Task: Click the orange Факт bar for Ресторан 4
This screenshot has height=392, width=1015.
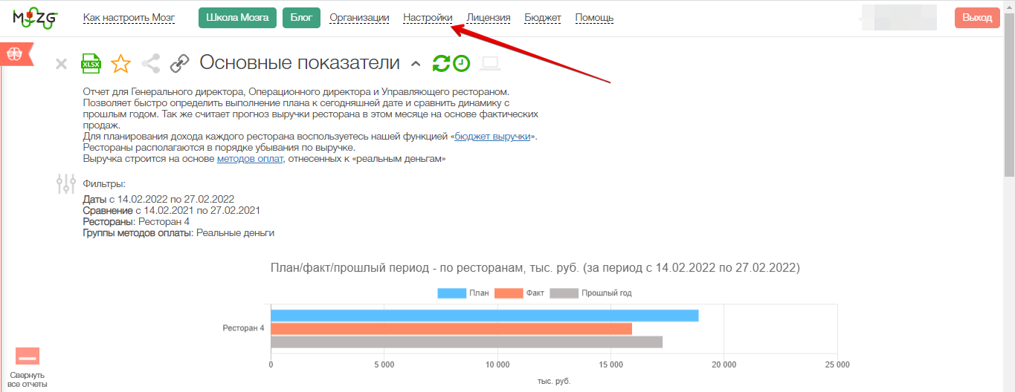Action: click(x=451, y=329)
